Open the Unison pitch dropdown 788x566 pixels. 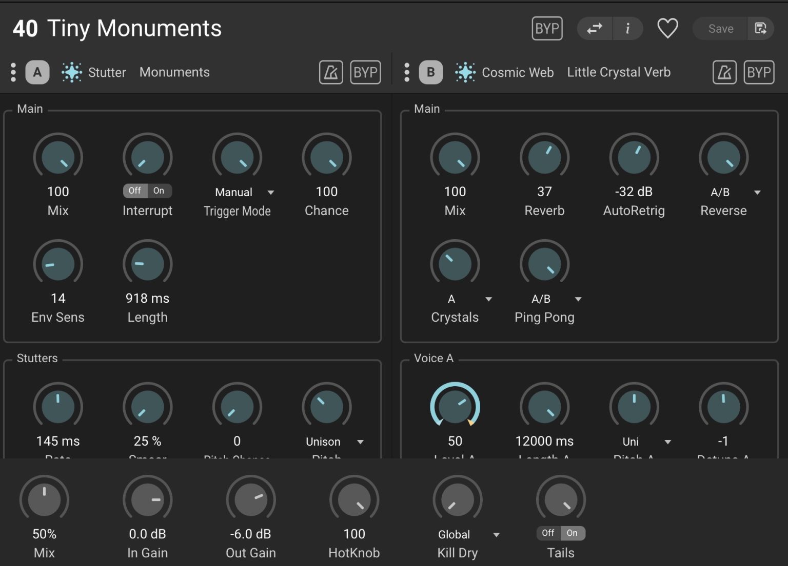[x=334, y=442]
